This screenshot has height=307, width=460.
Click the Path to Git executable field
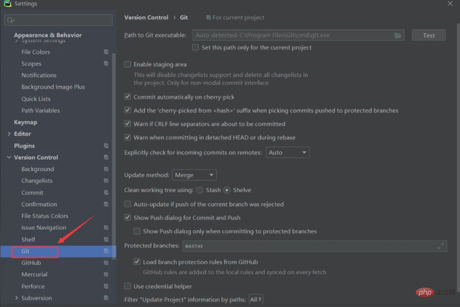point(294,35)
